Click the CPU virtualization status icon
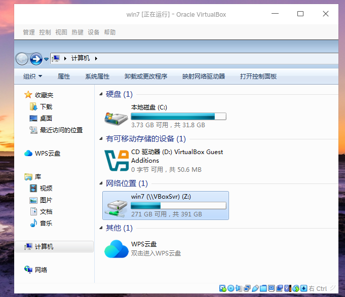 coord(288,288)
